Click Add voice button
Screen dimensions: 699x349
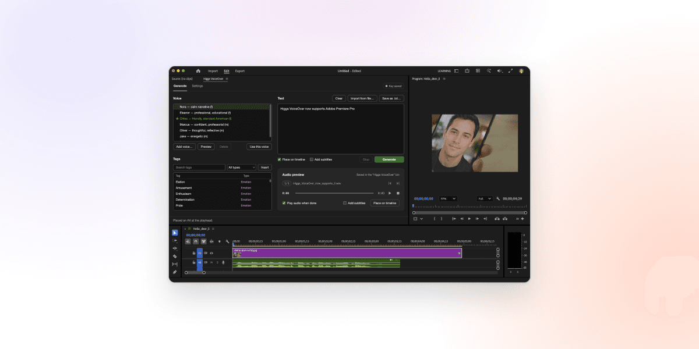pos(185,147)
